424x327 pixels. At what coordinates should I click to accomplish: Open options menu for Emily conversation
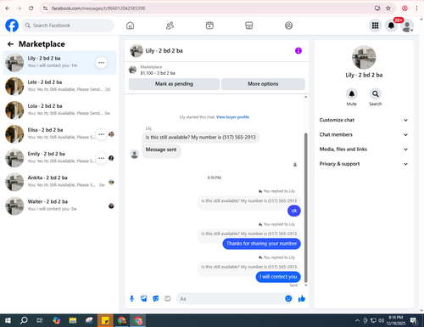(x=101, y=158)
